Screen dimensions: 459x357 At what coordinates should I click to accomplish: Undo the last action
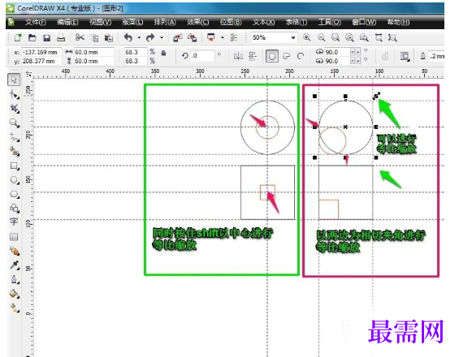[x=128, y=37]
